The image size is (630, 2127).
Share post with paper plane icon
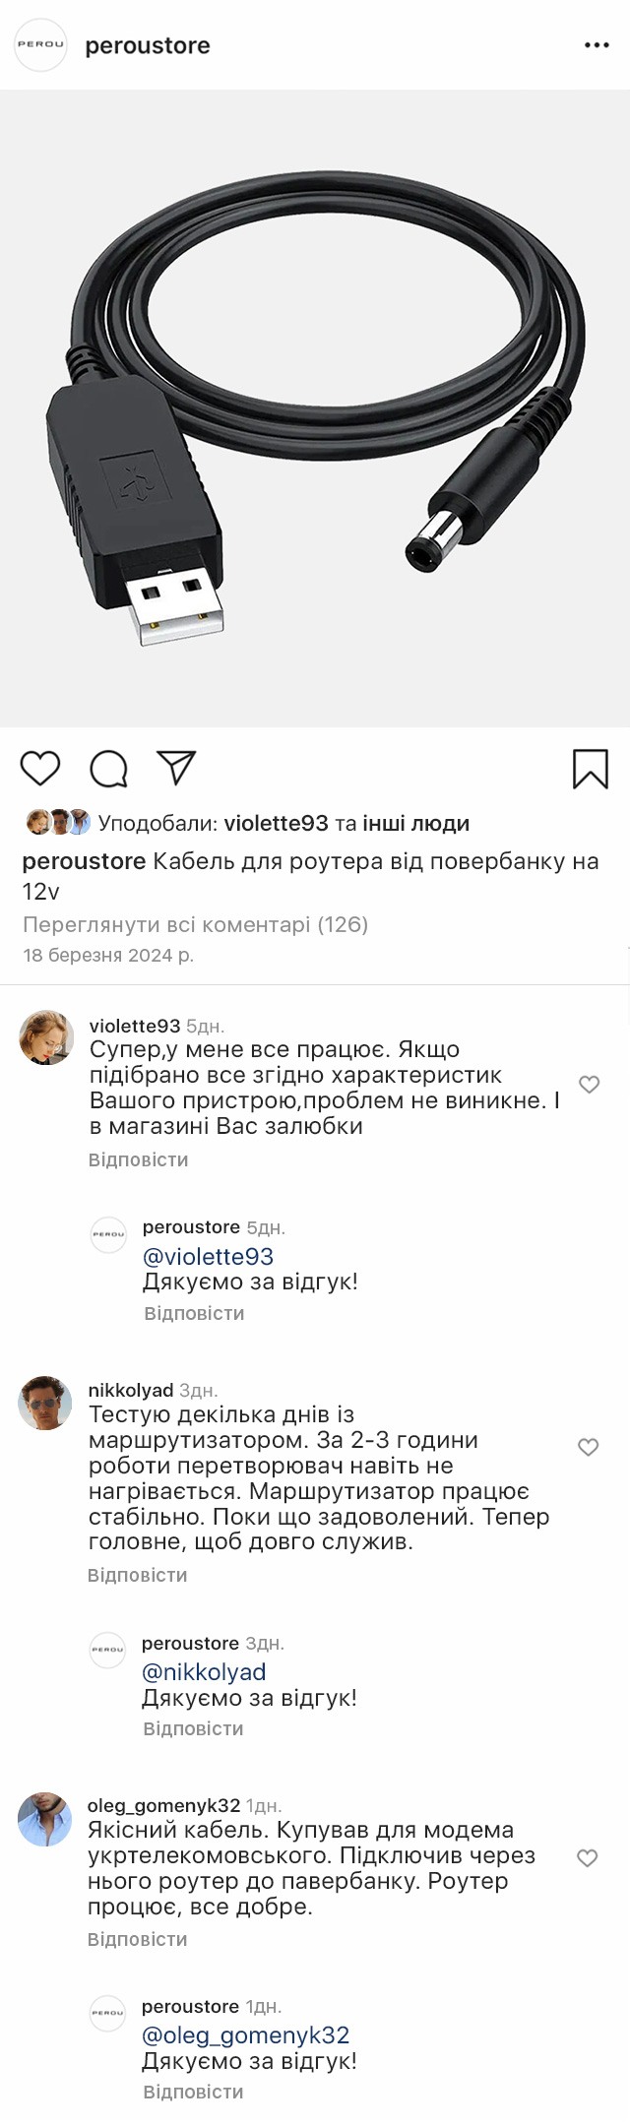(177, 769)
